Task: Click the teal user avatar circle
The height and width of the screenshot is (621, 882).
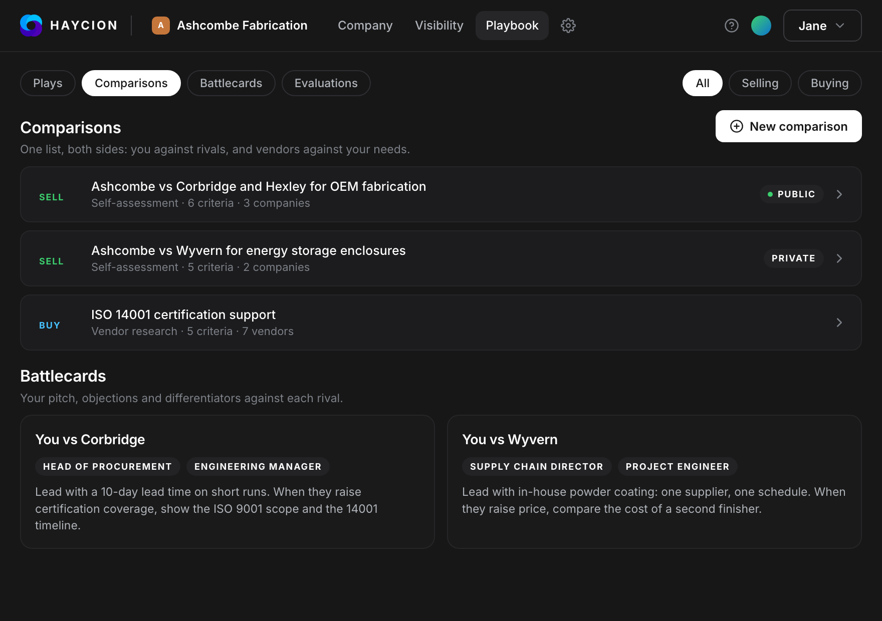Action: 761,26
